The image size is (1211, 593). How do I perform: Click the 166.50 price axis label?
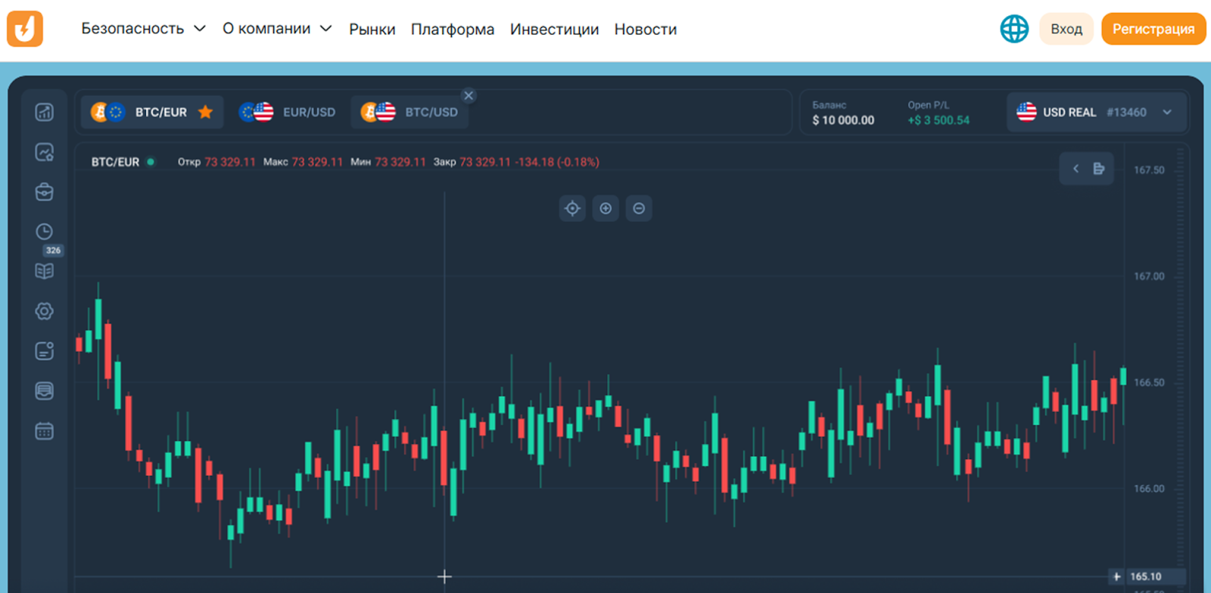(x=1149, y=382)
